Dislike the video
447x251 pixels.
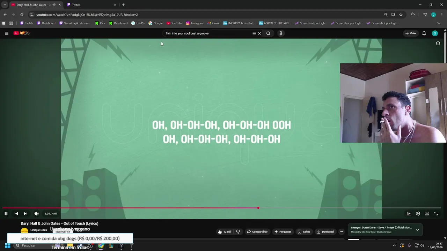(x=238, y=232)
